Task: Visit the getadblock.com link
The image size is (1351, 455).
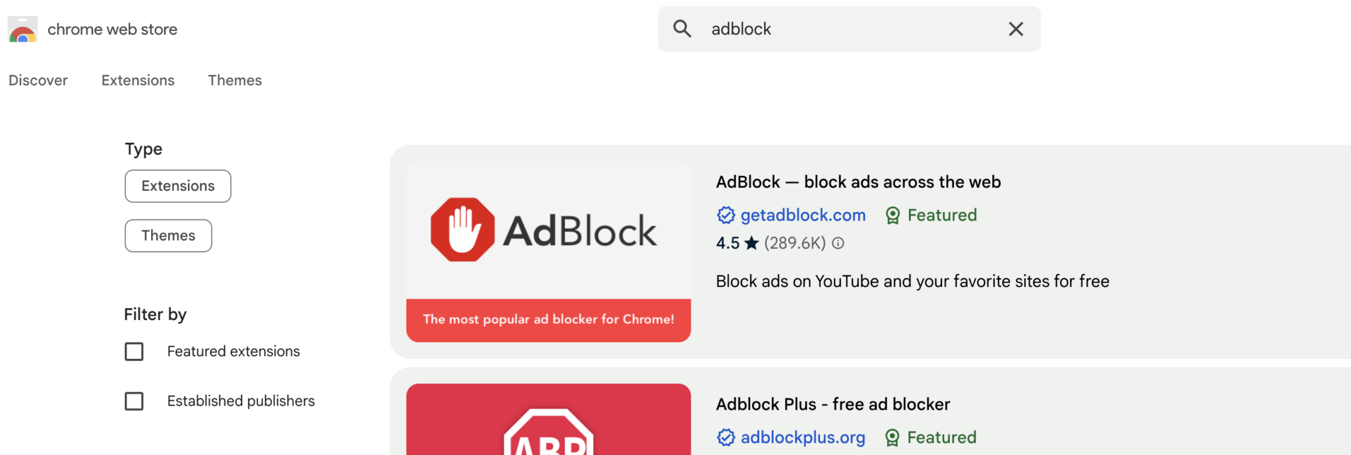Action: (803, 215)
